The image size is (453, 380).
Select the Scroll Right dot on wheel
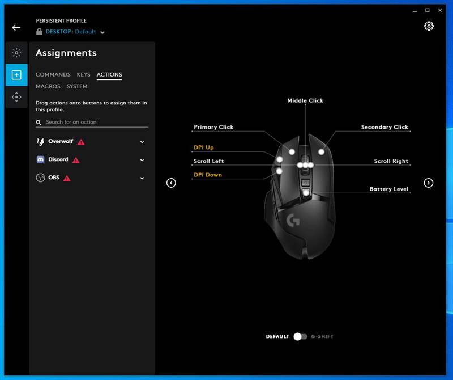click(x=311, y=165)
